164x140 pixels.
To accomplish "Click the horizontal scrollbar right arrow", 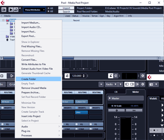I will 159,58.
